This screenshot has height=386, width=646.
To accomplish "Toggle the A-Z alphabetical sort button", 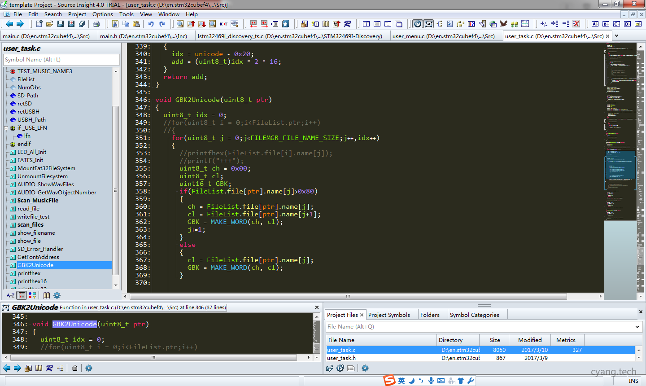I will click(10, 295).
